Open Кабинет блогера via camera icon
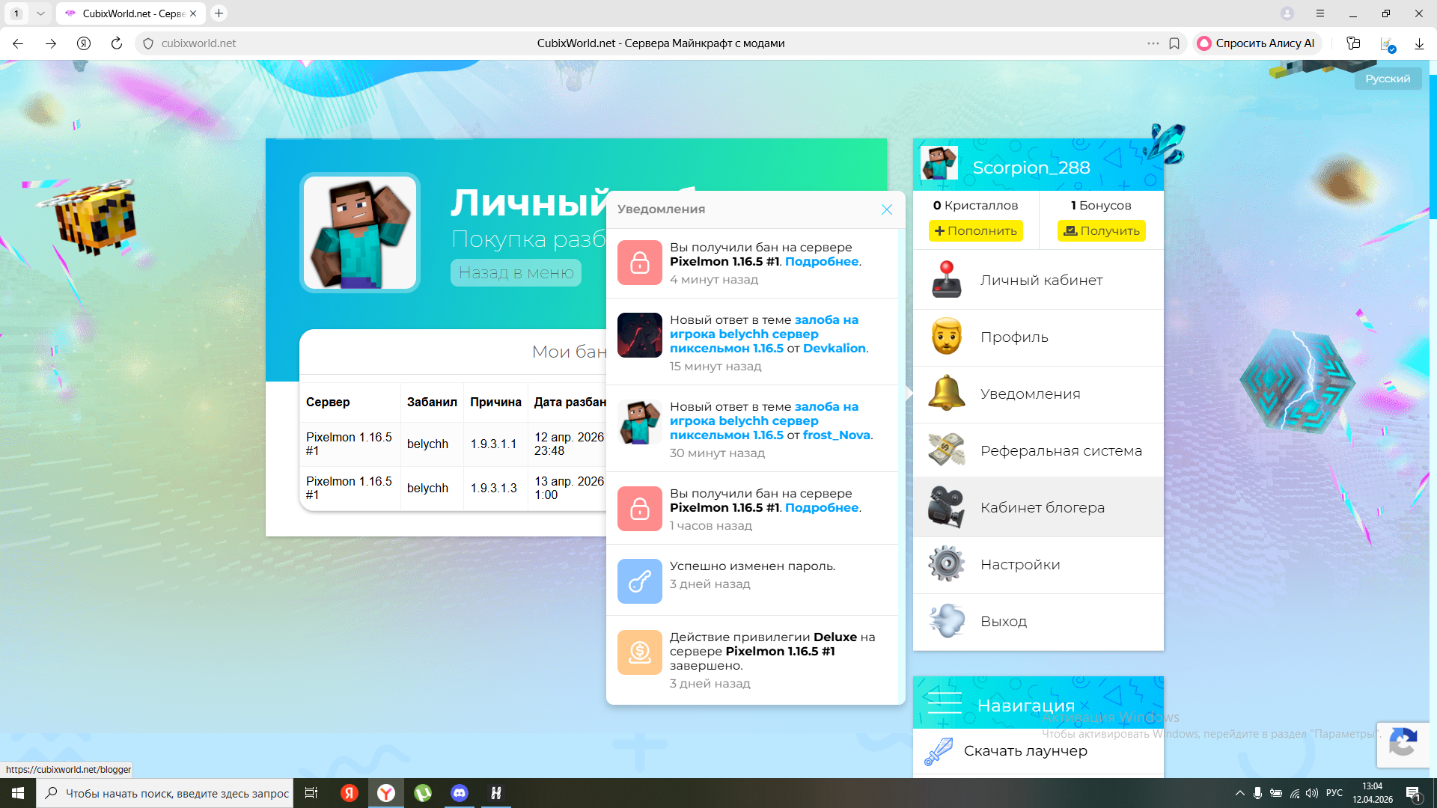This screenshot has height=808, width=1437. (x=946, y=507)
